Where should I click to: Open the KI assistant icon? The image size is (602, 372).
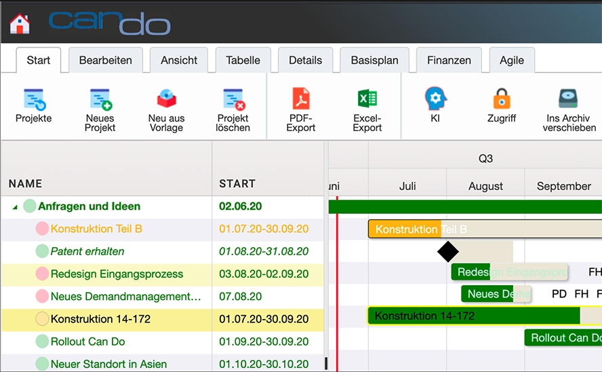435,98
